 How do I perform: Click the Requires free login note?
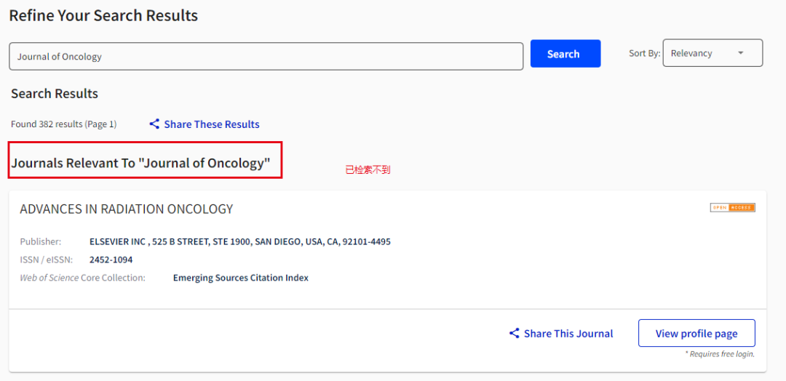tap(719, 354)
